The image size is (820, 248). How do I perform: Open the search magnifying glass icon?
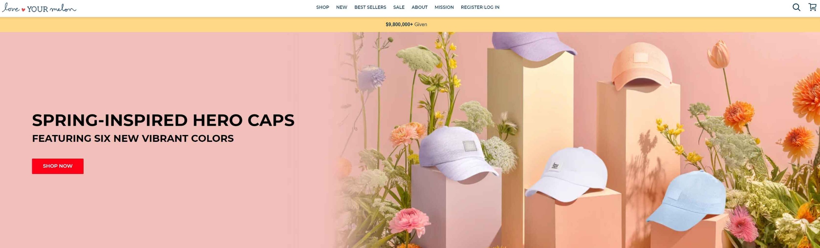click(796, 7)
